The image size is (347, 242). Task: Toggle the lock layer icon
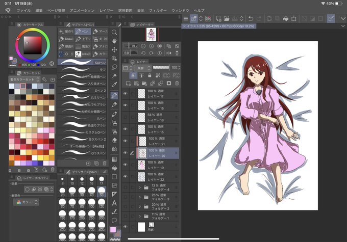click(x=150, y=75)
